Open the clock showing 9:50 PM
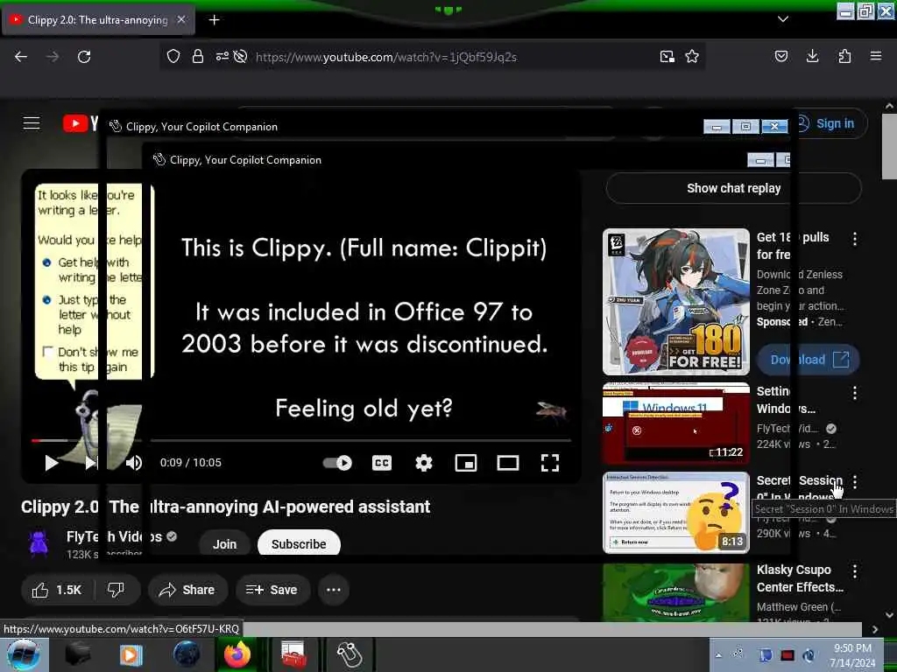The width and height of the screenshot is (897, 672). coord(852,655)
